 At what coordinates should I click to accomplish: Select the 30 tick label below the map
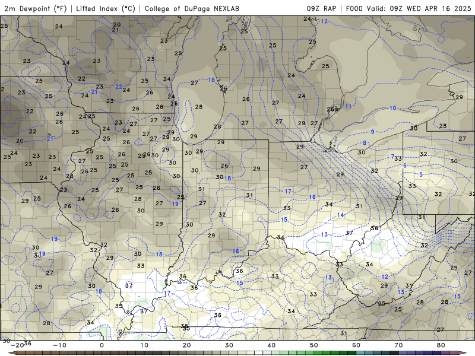tap(229, 345)
